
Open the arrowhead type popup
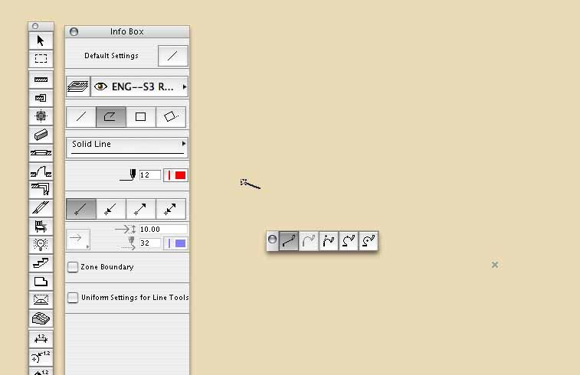tap(78, 240)
